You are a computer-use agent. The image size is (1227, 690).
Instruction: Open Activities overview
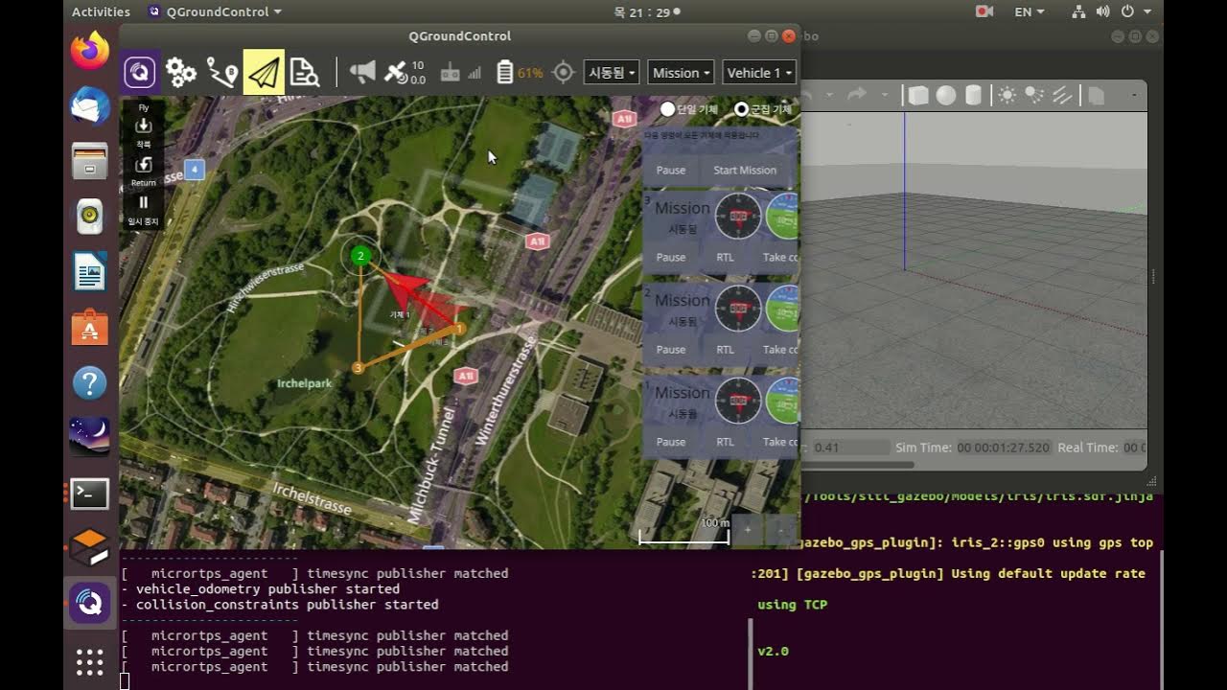click(x=101, y=11)
